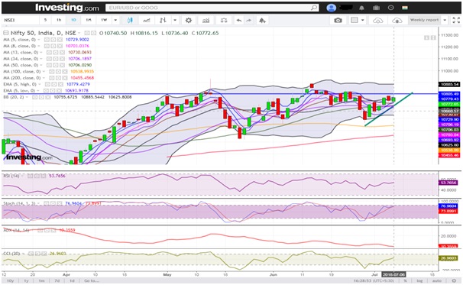Open the portfolio briefcase icon
463x285 pixels.
coord(376,8)
